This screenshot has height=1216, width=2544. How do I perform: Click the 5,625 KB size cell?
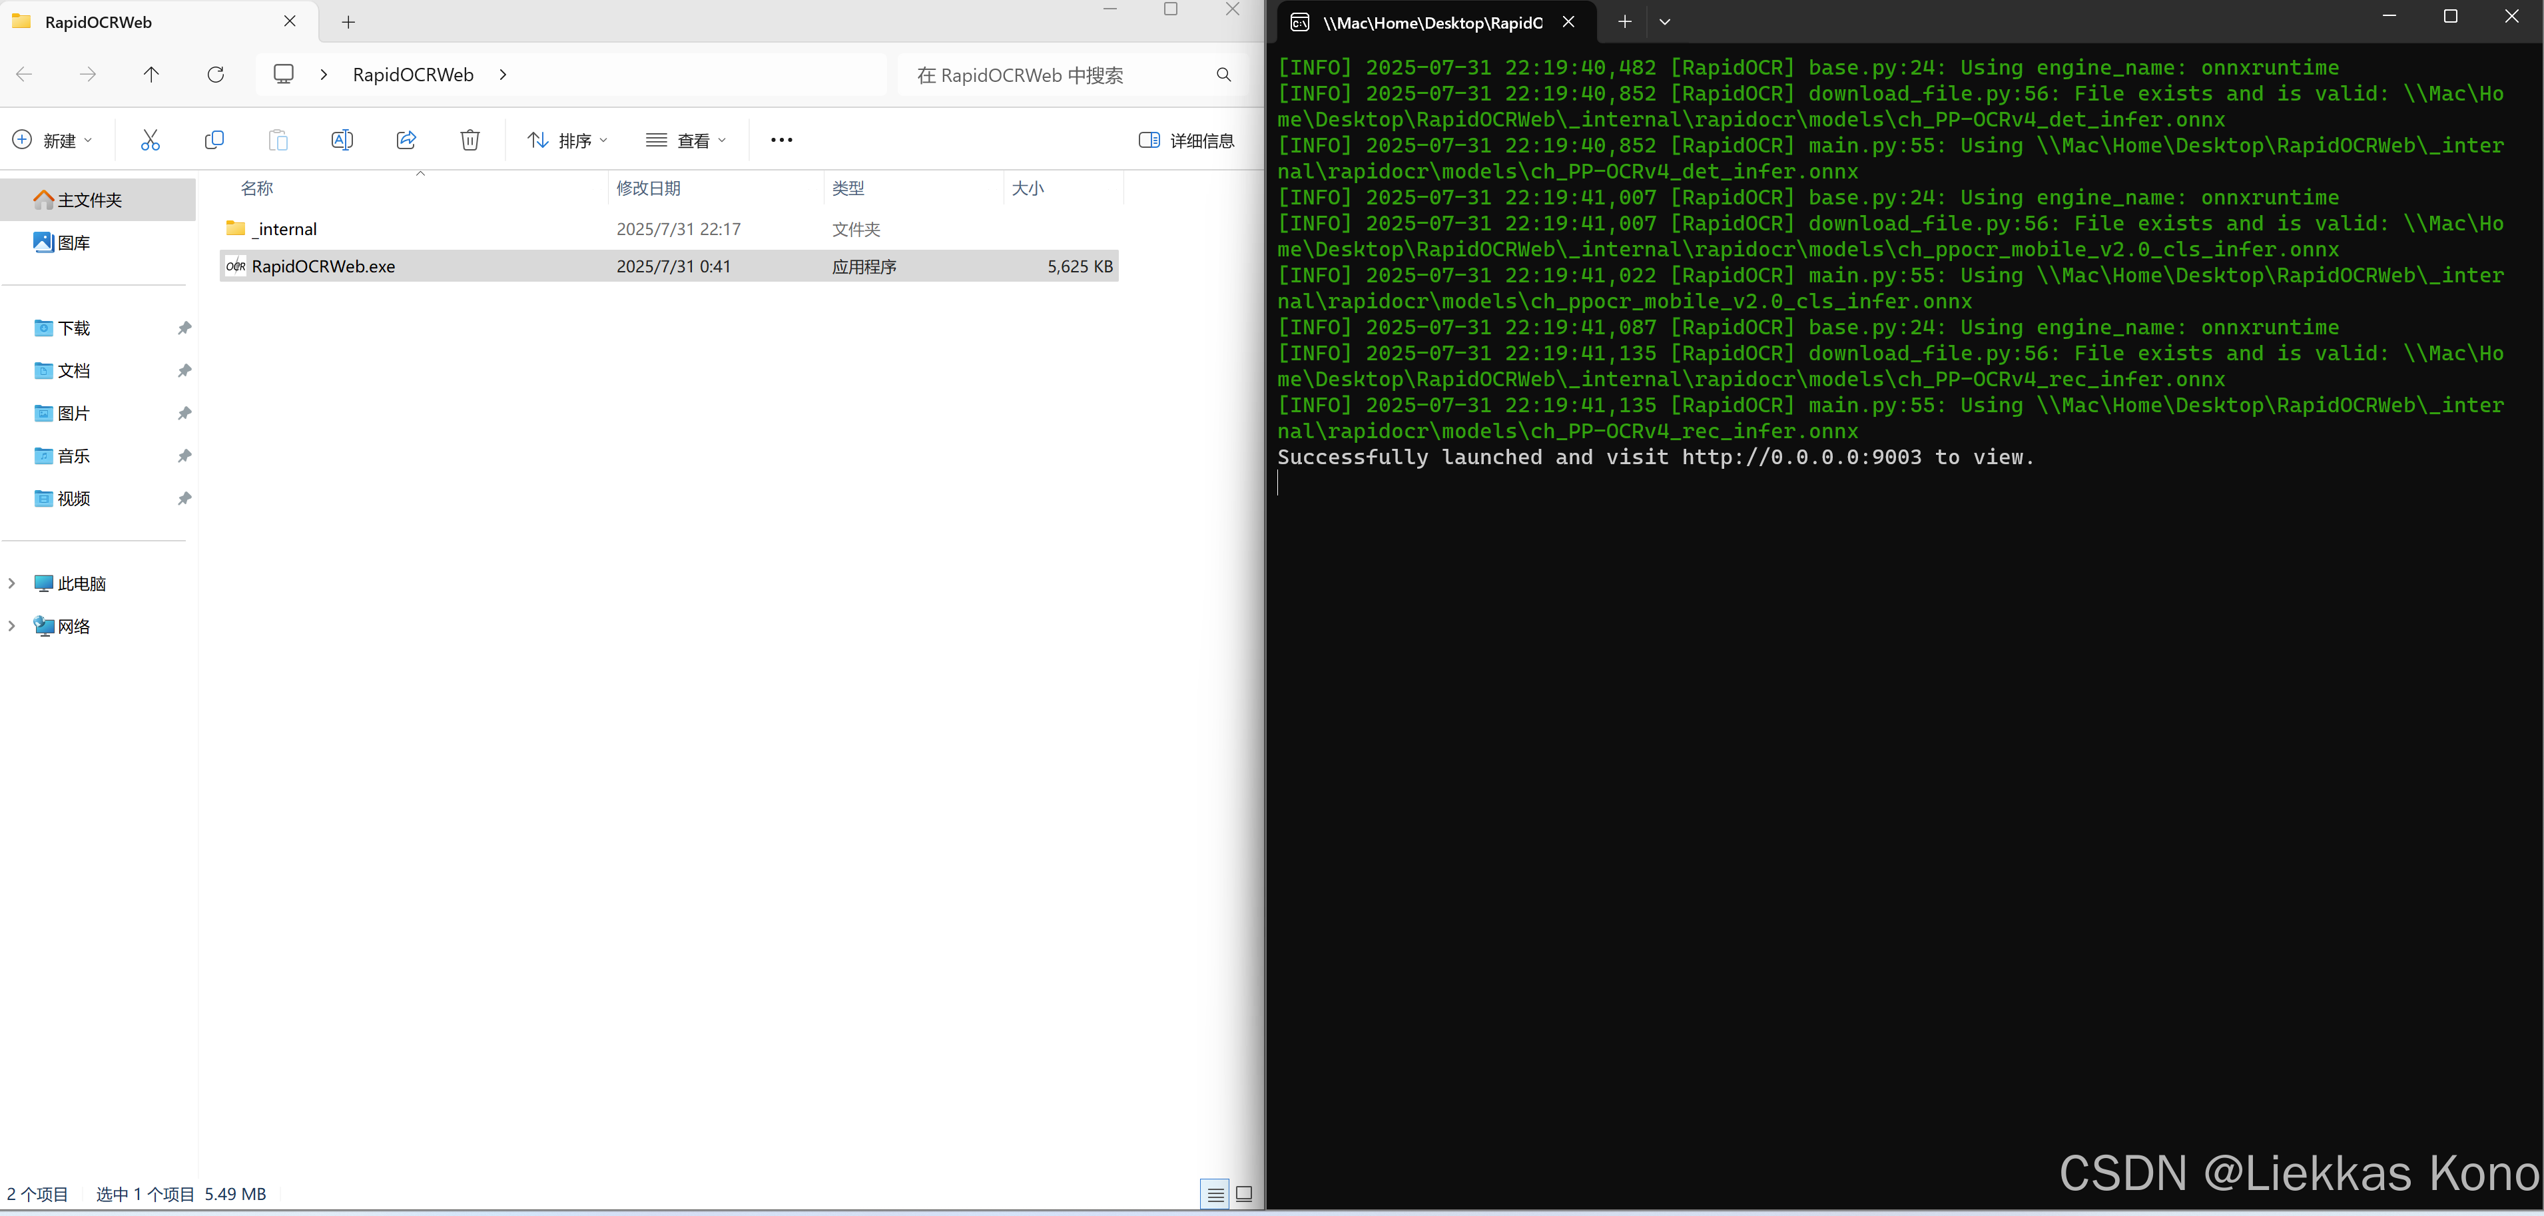(x=1080, y=267)
